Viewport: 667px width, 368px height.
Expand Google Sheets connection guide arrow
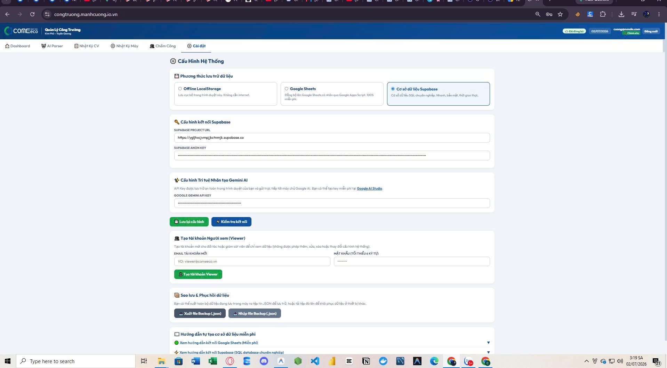click(488, 343)
